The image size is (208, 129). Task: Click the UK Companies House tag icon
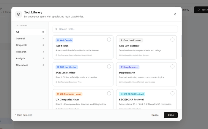click(58, 94)
